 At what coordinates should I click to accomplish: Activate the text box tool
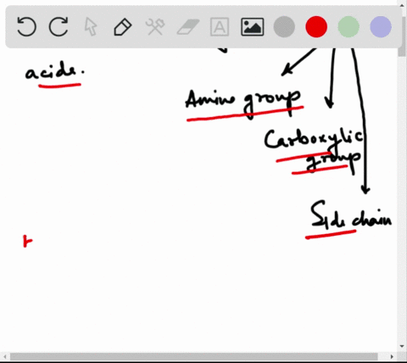pos(220,27)
